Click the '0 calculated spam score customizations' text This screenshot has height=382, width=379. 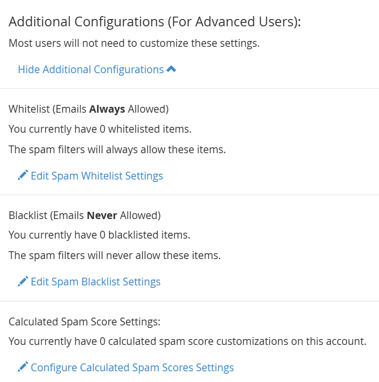coord(188,342)
